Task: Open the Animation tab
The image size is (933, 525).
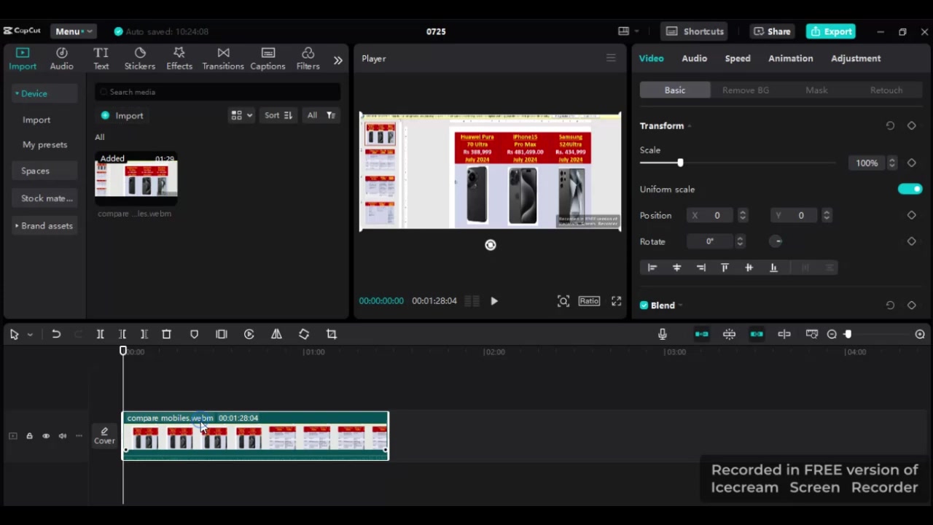Action: [790, 58]
